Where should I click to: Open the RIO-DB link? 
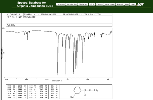[120, 4]
